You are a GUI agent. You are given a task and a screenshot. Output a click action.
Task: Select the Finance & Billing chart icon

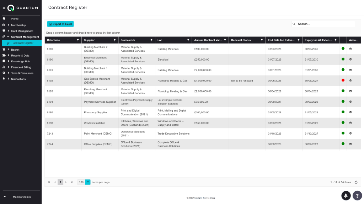click(x=3, y=67)
